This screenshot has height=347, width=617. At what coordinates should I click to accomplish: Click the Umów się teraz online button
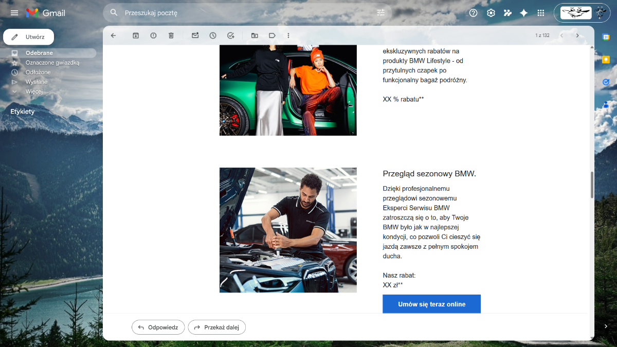pos(431,304)
